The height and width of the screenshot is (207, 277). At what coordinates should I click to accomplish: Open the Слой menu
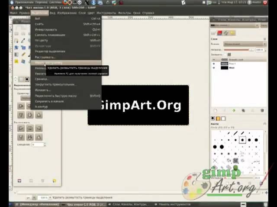(x=82, y=13)
